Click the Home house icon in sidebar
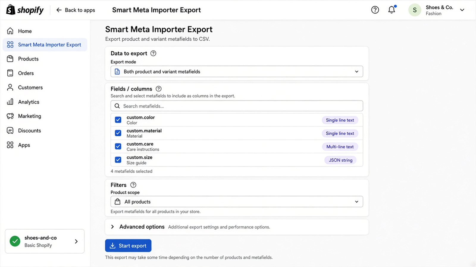The image size is (476, 267). pos(10,31)
